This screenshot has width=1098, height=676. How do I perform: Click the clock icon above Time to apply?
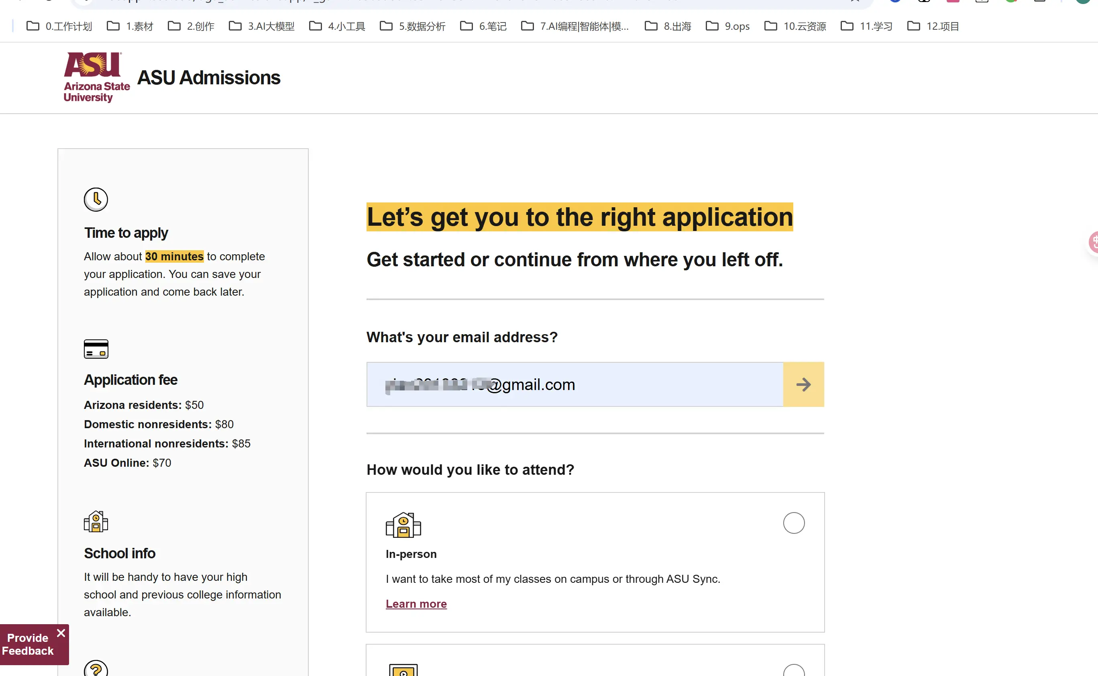pos(96,199)
